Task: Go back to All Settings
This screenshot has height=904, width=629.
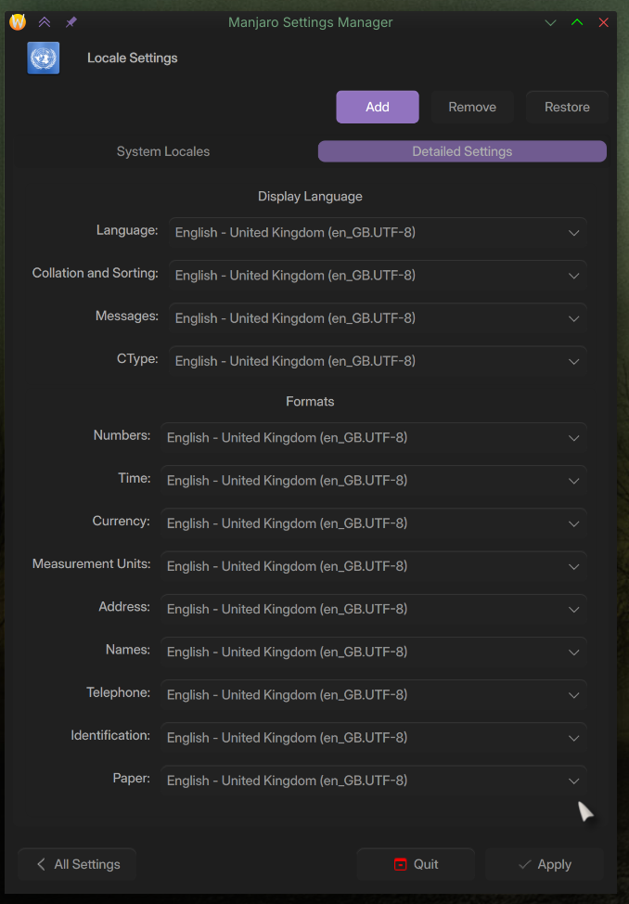Action: click(x=78, y=864)
